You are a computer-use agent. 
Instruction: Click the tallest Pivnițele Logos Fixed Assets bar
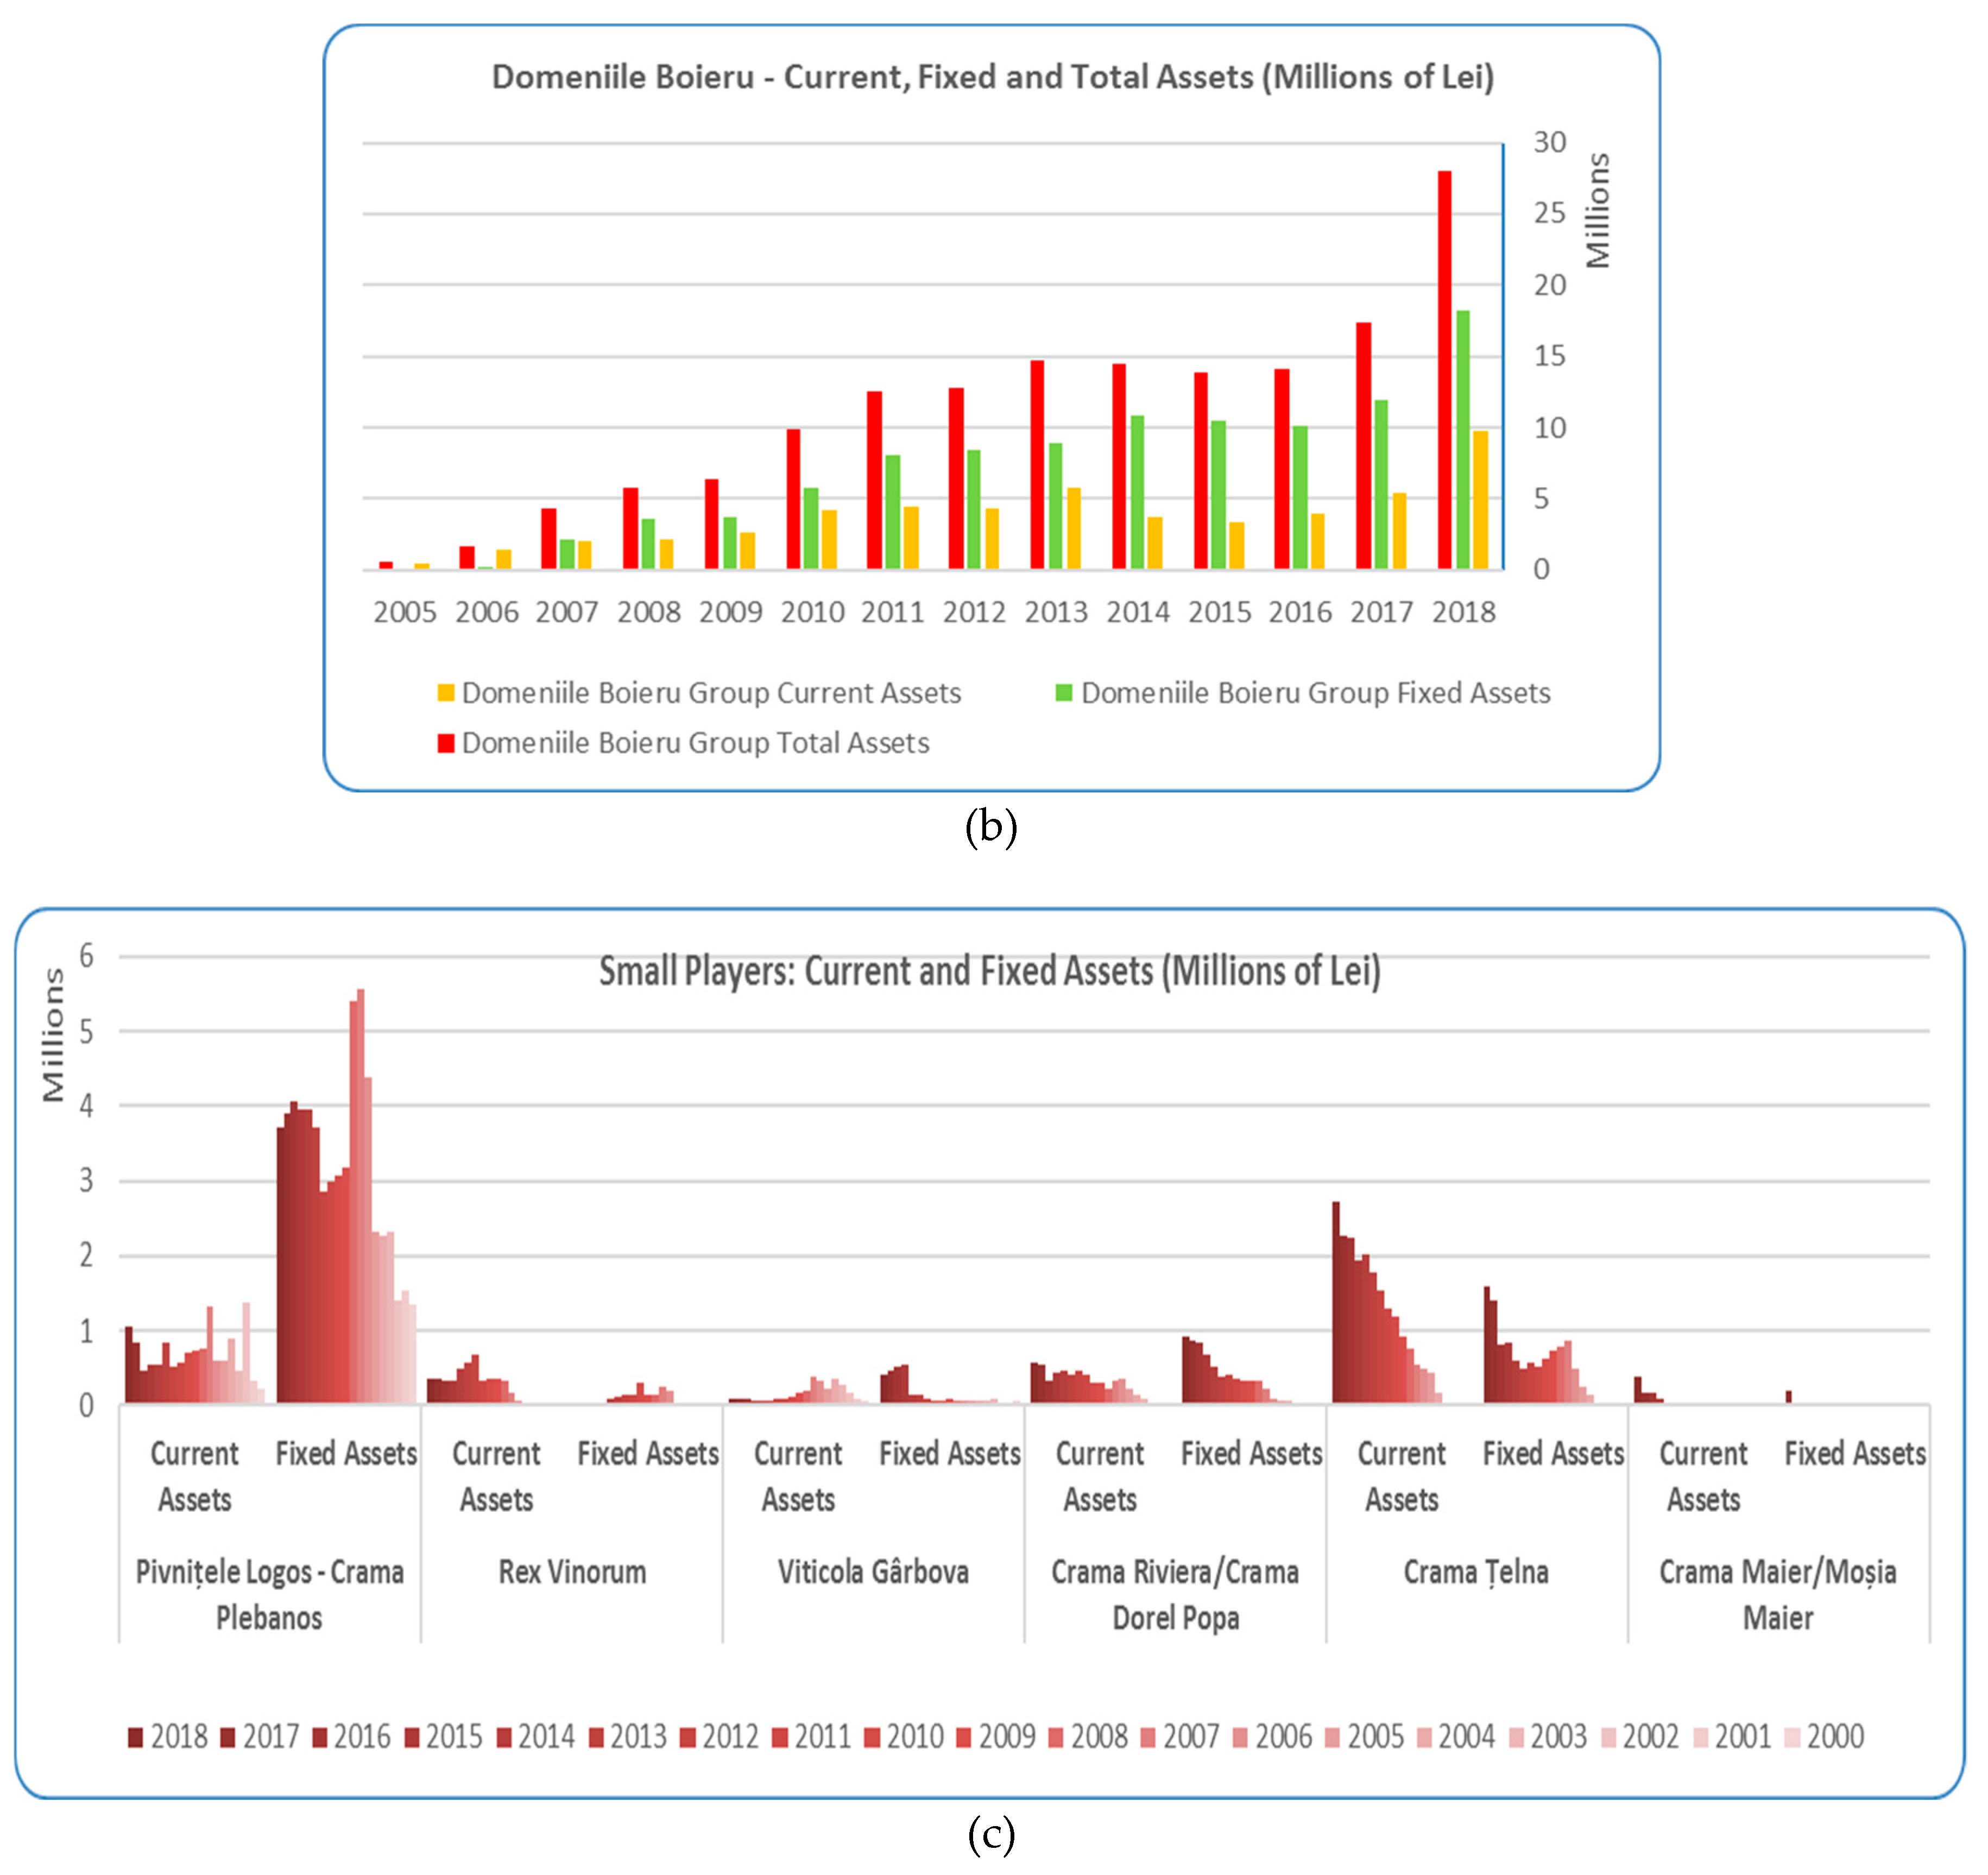pos(361,1196)
